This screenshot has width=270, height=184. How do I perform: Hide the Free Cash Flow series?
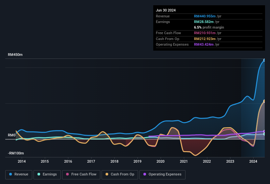pos(81,174)
